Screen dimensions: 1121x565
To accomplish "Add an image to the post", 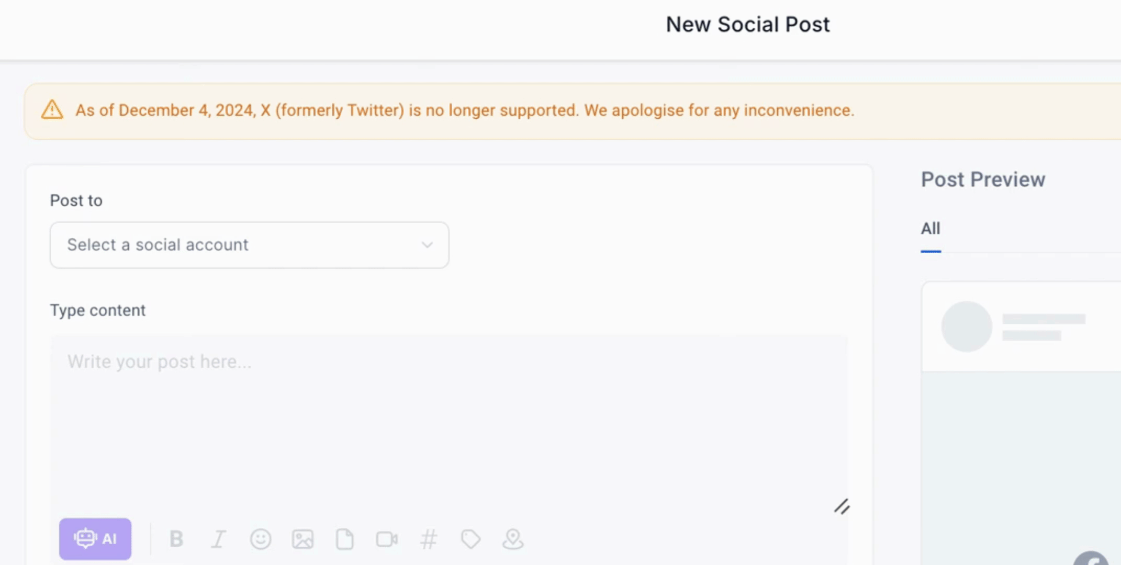I will 302,539.
